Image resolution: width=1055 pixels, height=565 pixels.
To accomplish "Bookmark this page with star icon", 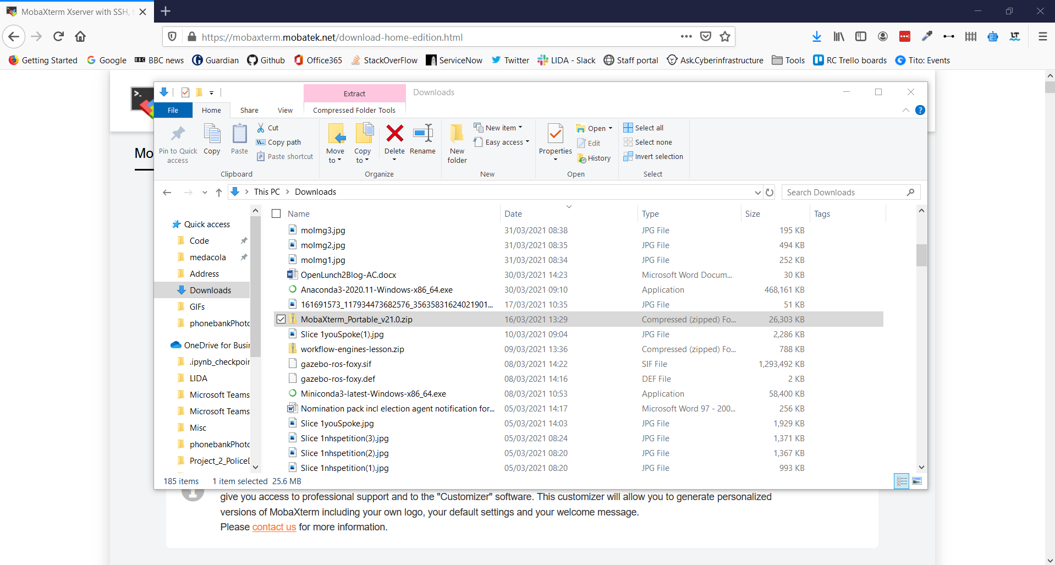I will [x=725, y=36].
